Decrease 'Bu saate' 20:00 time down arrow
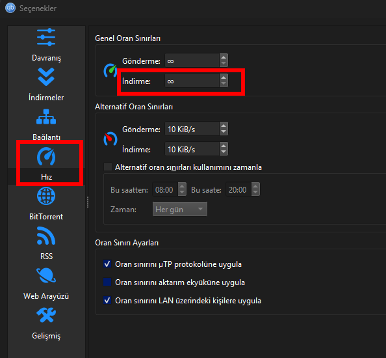Viewport: 386px width, 358px height. [x=255, y=192]
